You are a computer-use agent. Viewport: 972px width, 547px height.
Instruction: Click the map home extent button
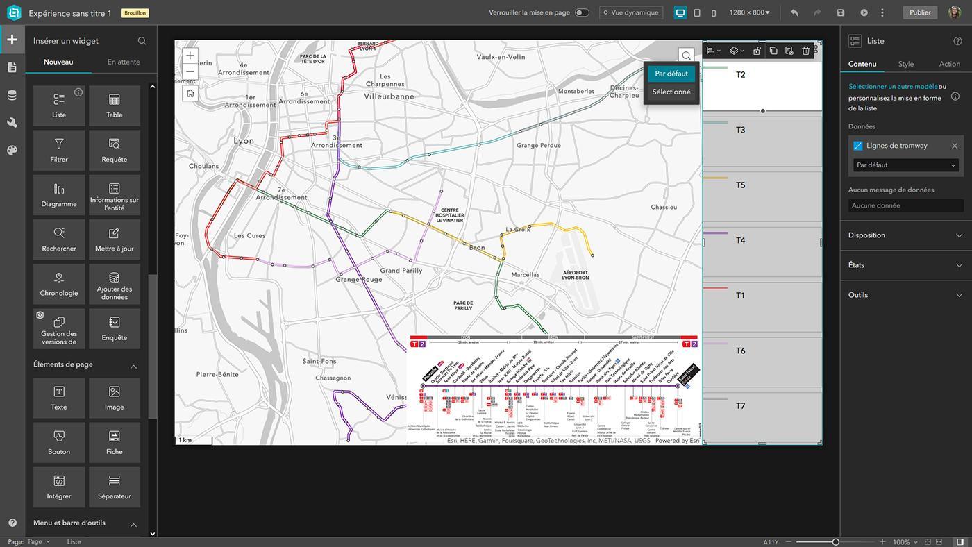[x=190, y=93]
